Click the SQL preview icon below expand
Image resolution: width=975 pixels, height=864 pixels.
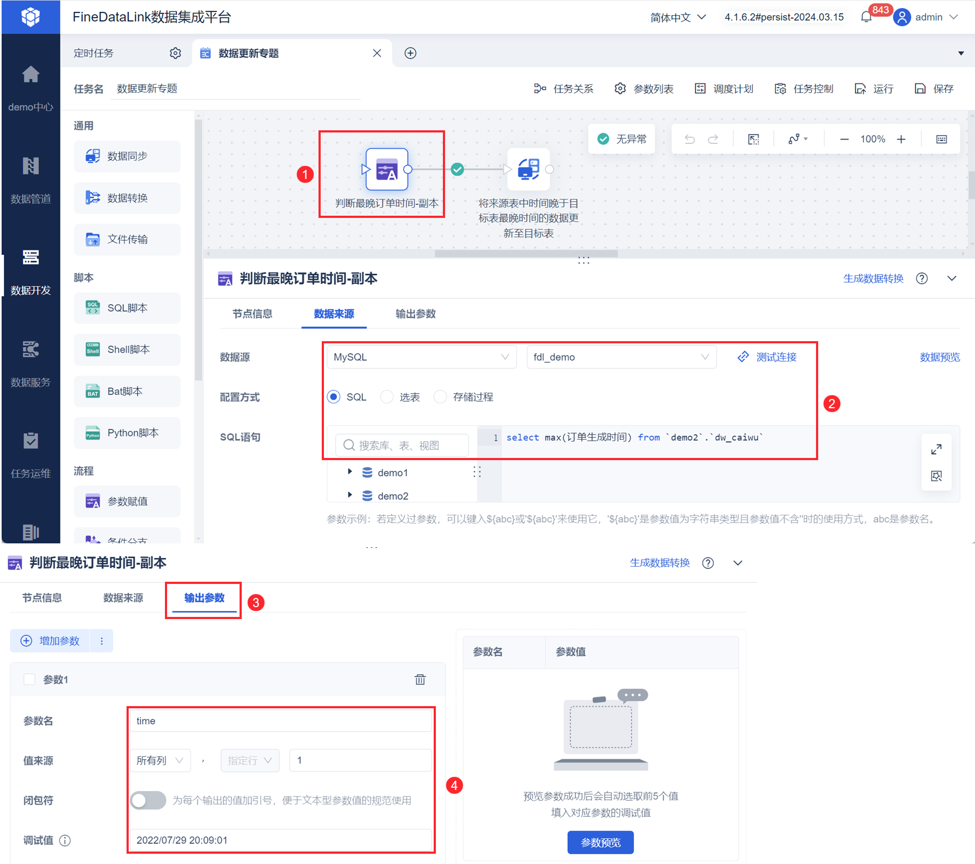(x=937, y=476)
